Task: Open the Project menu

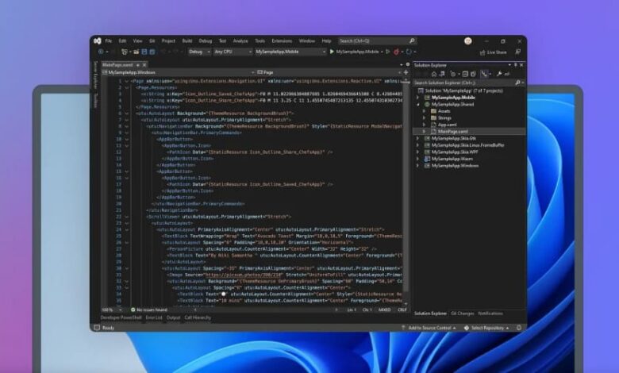Action: pyautogui.click(x=168, y=40)
